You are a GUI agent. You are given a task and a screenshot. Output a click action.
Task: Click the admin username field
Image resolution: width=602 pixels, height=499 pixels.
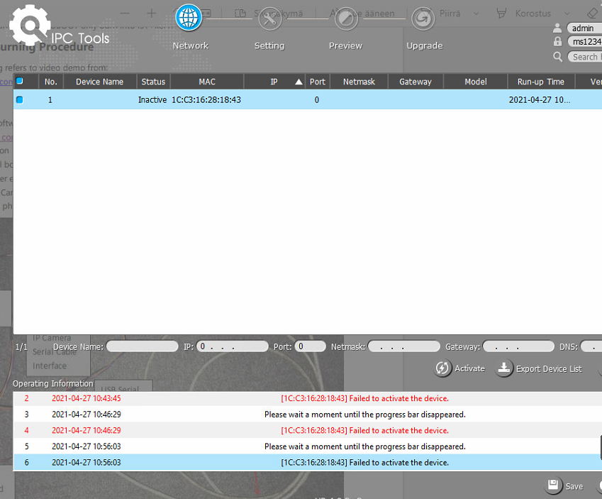(584, 28)
